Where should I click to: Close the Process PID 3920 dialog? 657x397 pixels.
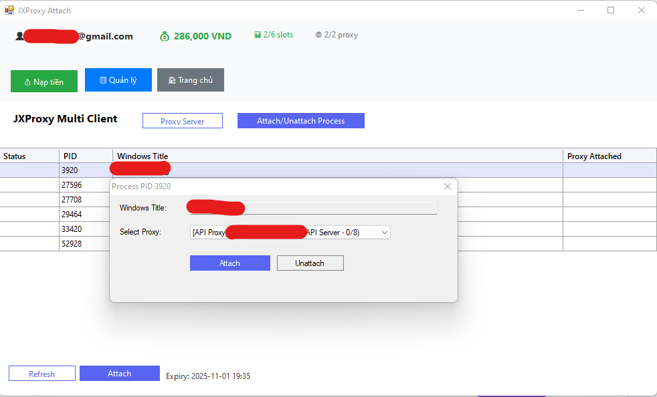448,186
